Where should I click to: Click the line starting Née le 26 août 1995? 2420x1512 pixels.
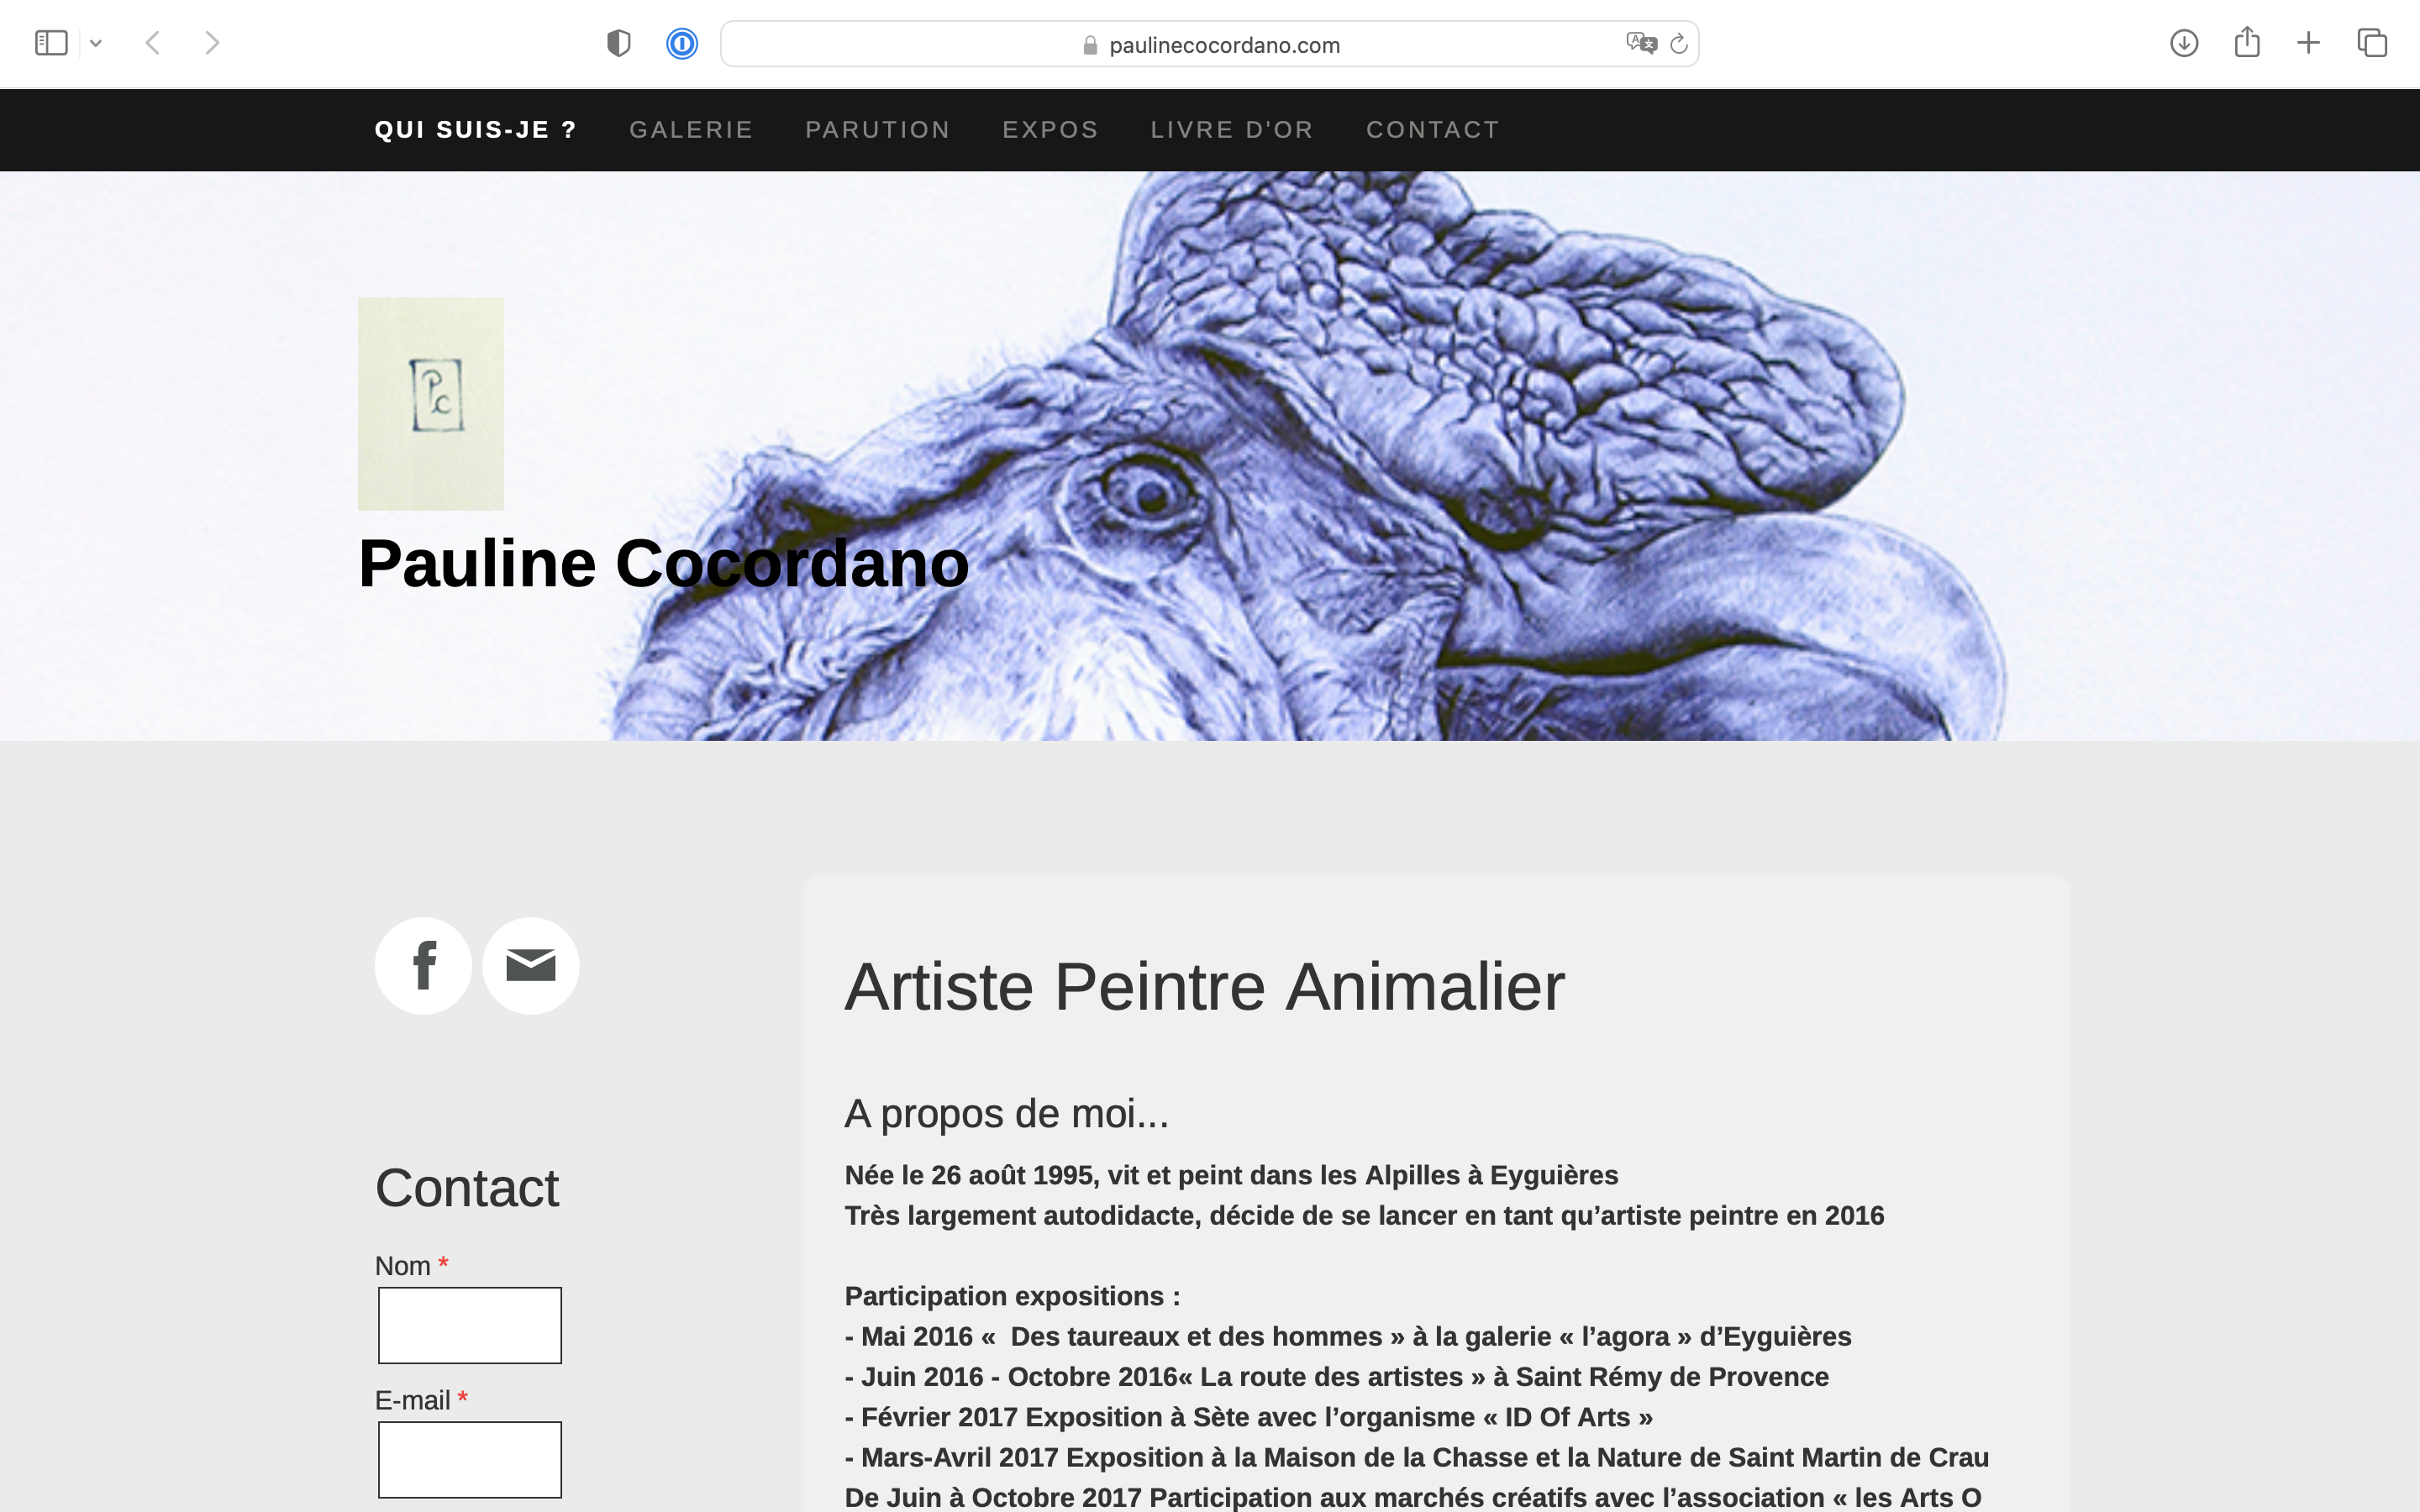pos(1231,1175)
